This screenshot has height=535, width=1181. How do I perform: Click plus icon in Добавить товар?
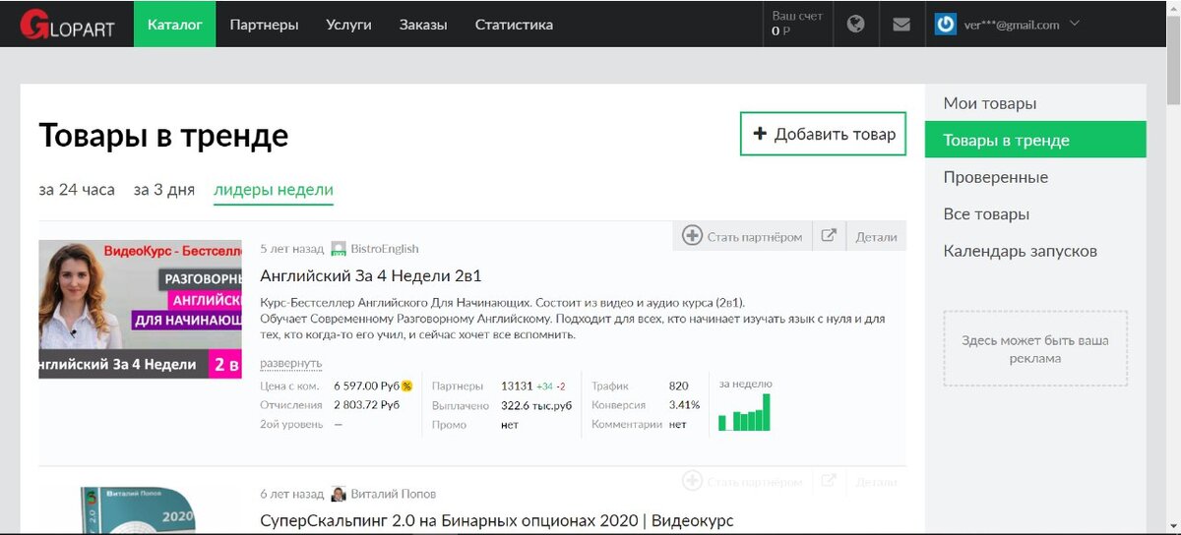760,134
